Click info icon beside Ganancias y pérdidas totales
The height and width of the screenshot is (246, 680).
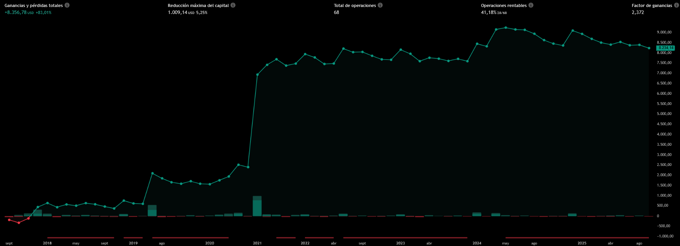click(67, 5)
